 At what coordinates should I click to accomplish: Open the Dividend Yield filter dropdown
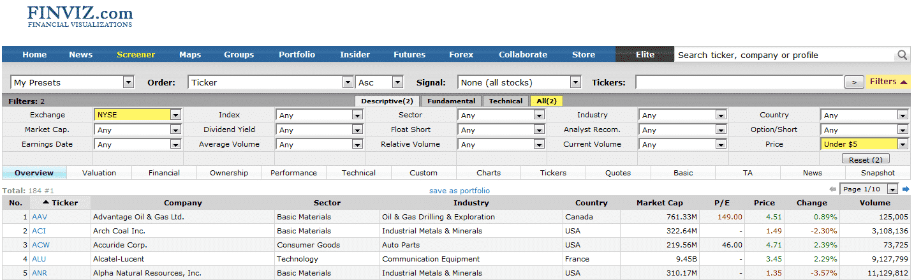(x=320, y=130)
